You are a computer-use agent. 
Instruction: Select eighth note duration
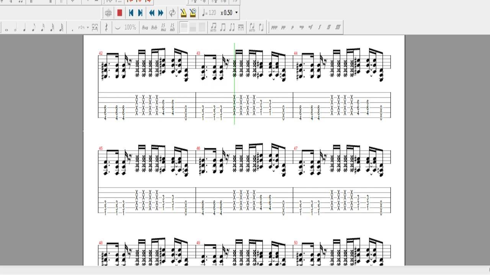[34, 27]
